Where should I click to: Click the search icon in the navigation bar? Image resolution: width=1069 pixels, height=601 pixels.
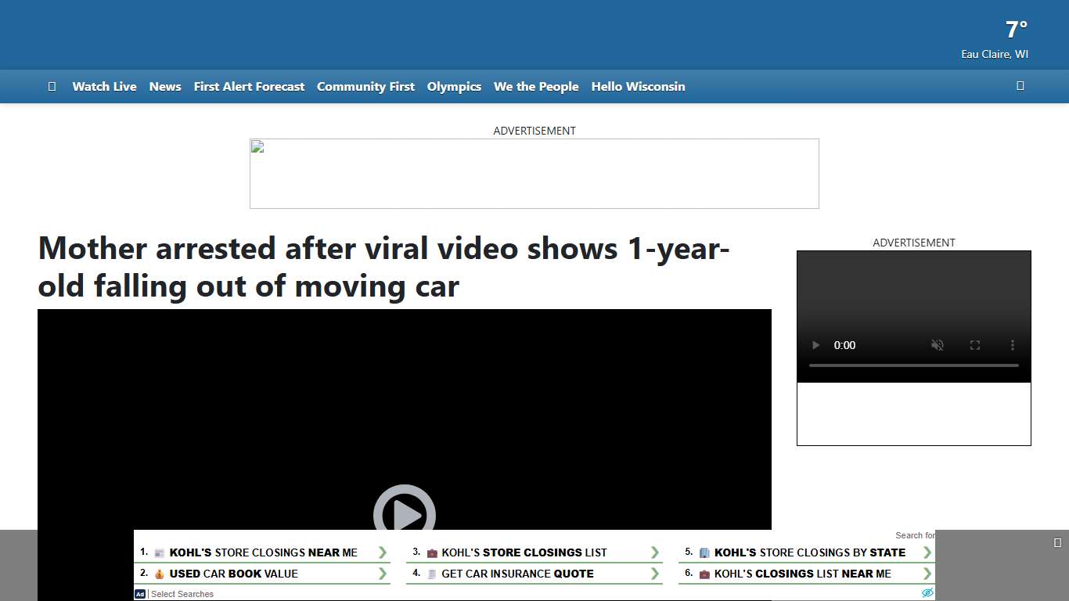point(1020,86)
